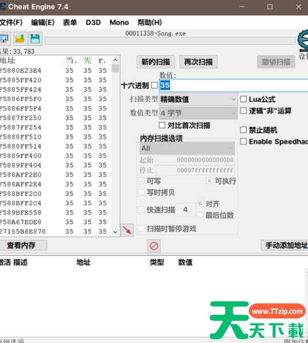Open the D3D menu
This screenshot has width=308, height=343.
point(94,22)
